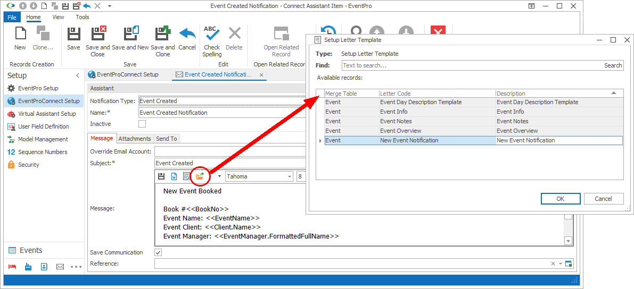Image resolution: width=634 pixels, height=289 pixels.
Task: Open the navigation bar overflow dots
Action: click(x=76, y=267)
